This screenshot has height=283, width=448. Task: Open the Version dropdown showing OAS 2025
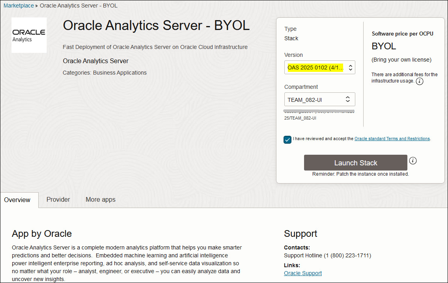320,67
